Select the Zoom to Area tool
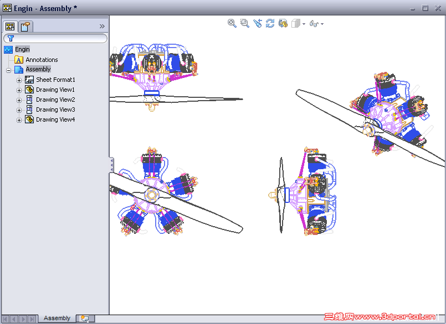446x324 pixels. [245, 23]
